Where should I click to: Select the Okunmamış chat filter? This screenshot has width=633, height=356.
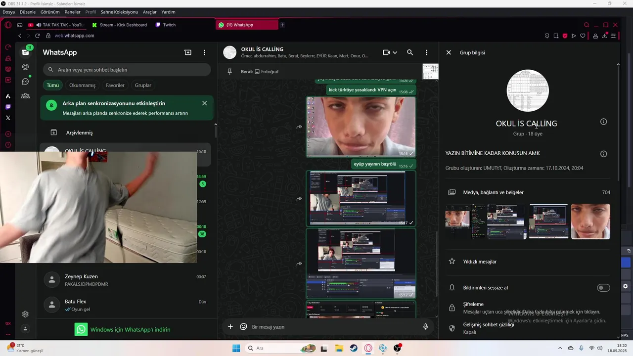point(82,85)
